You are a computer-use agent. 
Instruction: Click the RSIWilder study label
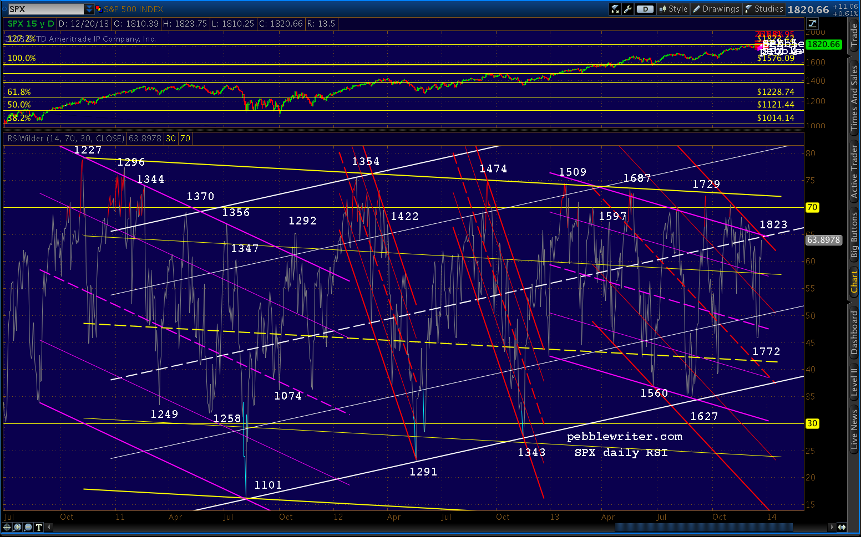point(65,139)
